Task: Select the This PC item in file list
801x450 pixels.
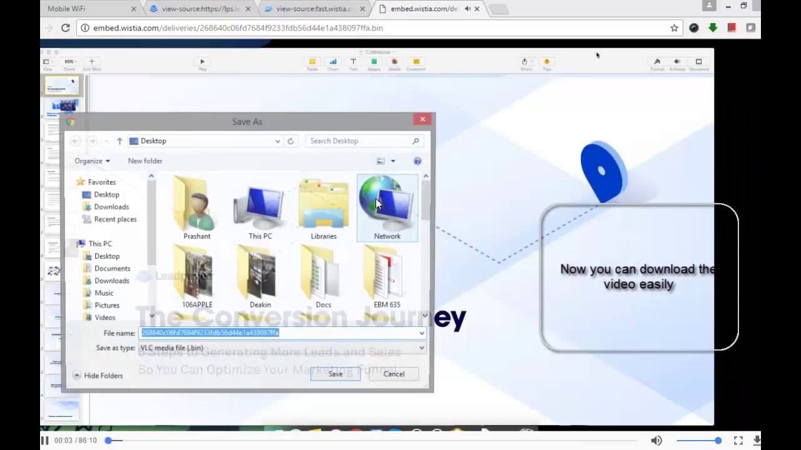Action: [x=260, y=208]
